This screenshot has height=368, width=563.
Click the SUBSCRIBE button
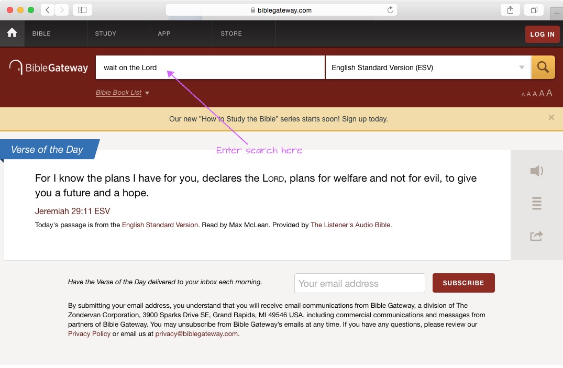pos(463,283)
